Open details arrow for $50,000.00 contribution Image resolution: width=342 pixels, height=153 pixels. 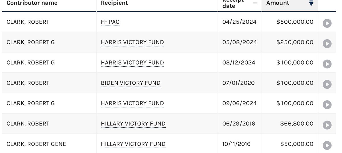[x=327, y=145]
